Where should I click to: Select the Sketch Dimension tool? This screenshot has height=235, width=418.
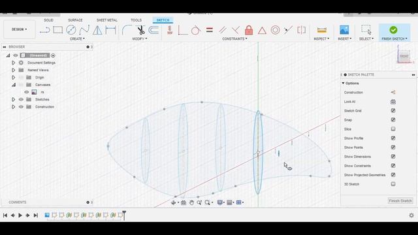[x=110, y=30]
